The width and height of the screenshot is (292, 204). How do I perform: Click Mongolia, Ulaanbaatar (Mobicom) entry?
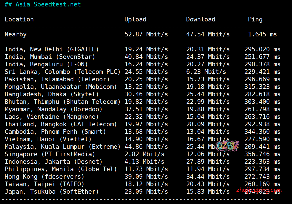pyautogui.click(x=61, y=87)
